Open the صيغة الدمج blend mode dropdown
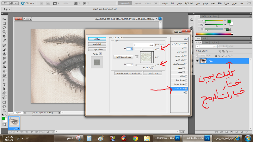Screen dimensions: 253x142 (x=142, y=45)
